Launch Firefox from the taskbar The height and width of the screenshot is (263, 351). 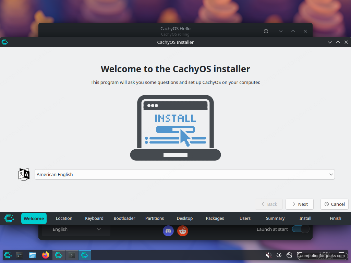[46, 255]
